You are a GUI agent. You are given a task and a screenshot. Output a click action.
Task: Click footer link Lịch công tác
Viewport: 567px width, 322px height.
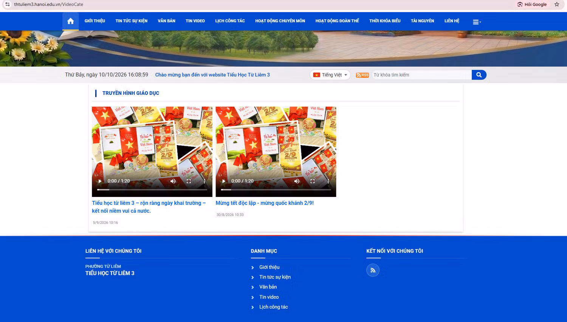[273, 307]
